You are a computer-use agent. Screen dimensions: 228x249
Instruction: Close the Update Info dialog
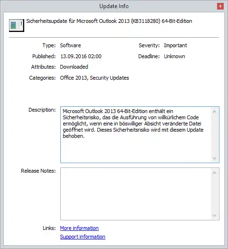pyautogui.click(x=220, y=6)
